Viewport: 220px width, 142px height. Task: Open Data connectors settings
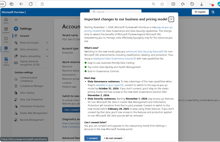pos(29,49)
